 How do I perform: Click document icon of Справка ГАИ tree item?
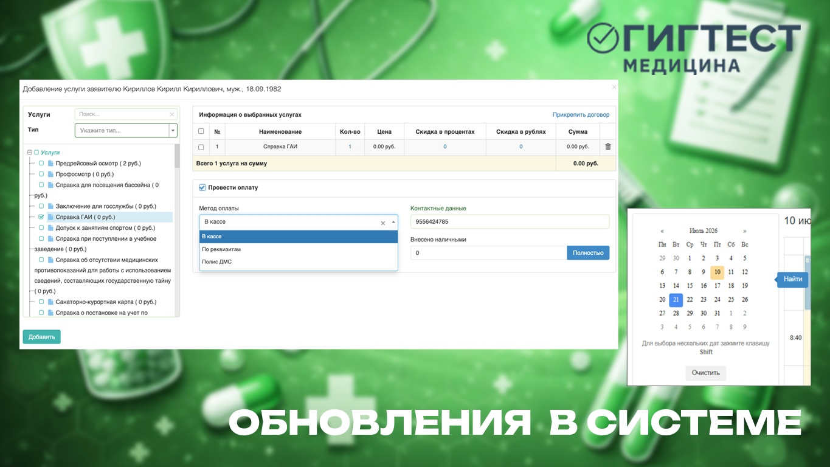coord(50,217)
